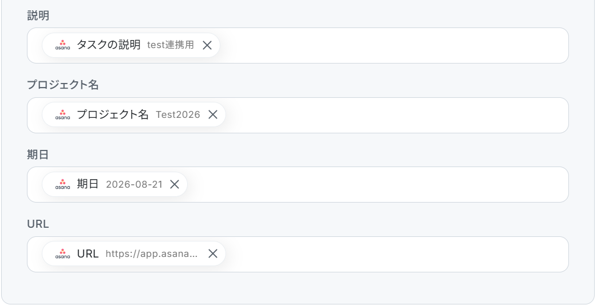This screenshot has width=601, height=305.
Task: Click the Asana icon in URL chip
Action: [62, 253]
